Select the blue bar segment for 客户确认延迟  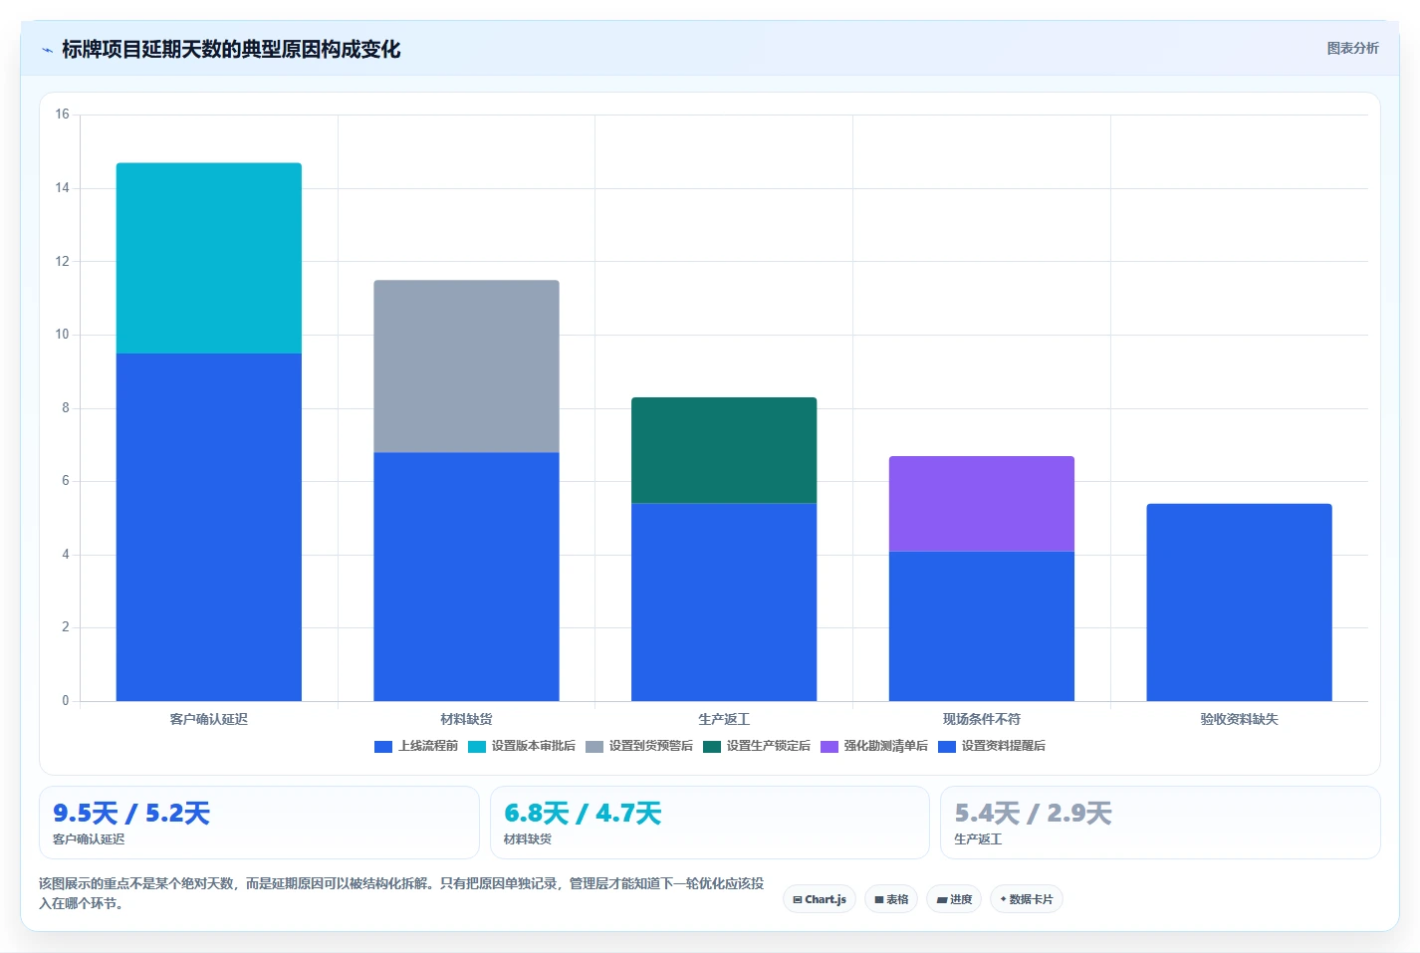[209, 527]
